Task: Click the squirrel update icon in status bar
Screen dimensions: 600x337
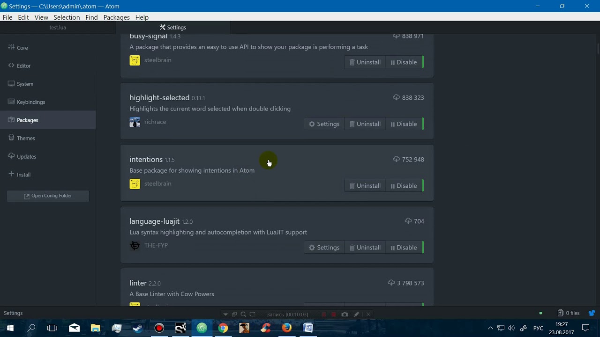Action: pos(592,313)
